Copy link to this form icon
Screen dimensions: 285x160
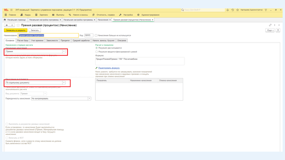(270, 25)
